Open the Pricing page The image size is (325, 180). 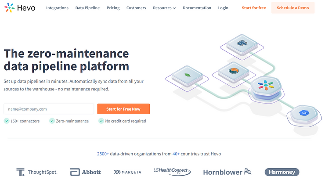click(113, 8)
